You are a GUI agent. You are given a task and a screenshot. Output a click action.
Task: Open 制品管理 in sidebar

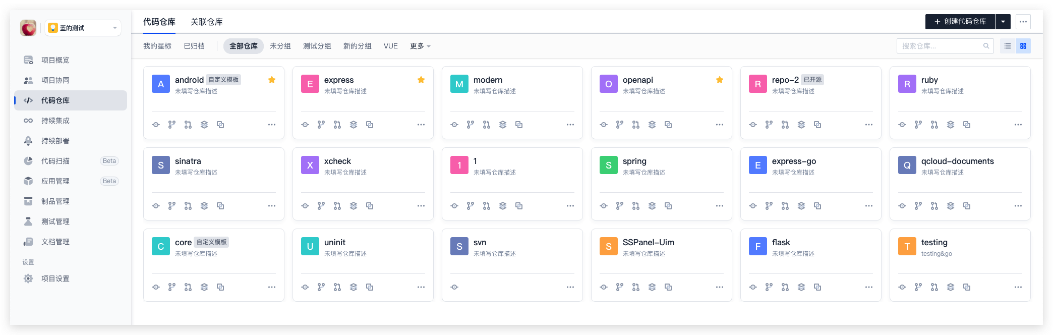71,201
